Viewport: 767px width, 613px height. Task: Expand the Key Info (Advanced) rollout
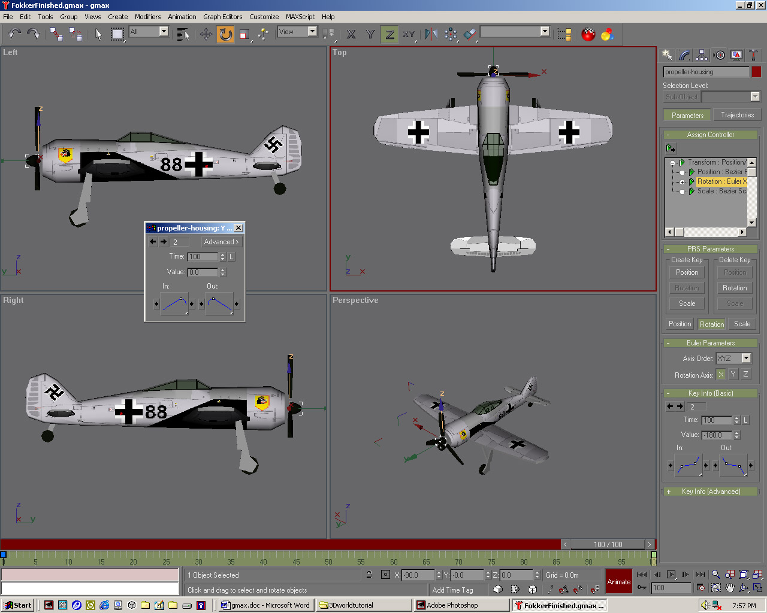(x=711, y=491)
